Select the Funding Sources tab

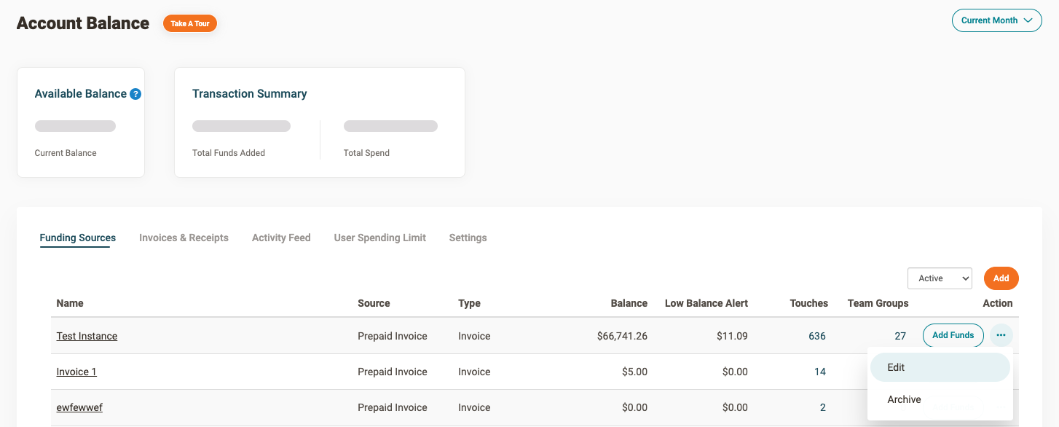tap(78, 238)
